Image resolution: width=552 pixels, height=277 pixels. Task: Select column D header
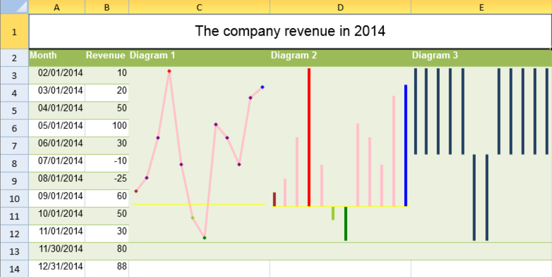coord(340,7)
